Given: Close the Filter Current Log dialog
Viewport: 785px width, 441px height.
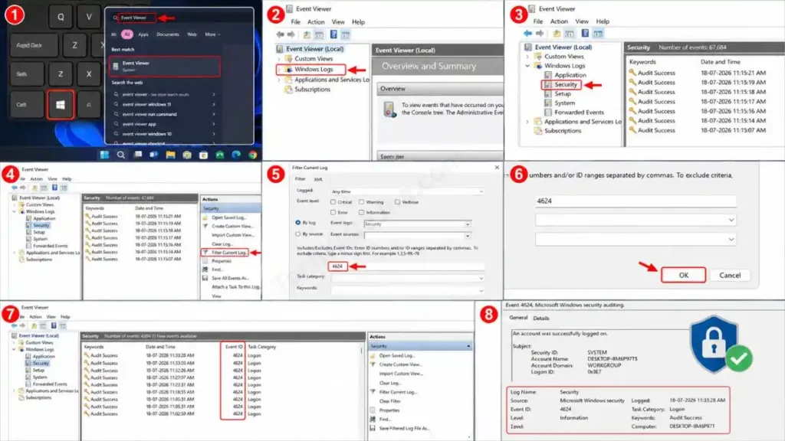Looking at the screenshot, I should point(497,168).
